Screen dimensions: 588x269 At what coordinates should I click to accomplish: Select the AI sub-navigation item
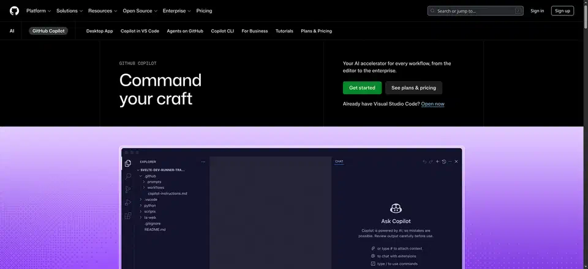[12, 31]
